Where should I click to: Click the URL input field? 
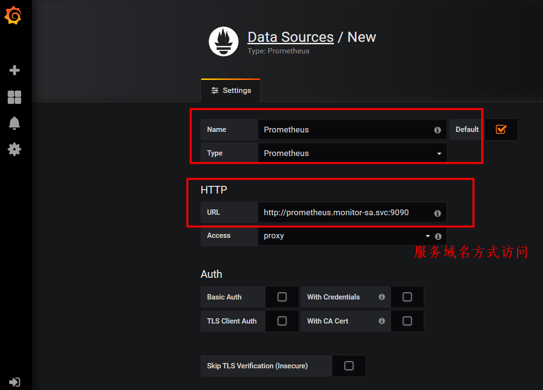(x=352, y=212)
